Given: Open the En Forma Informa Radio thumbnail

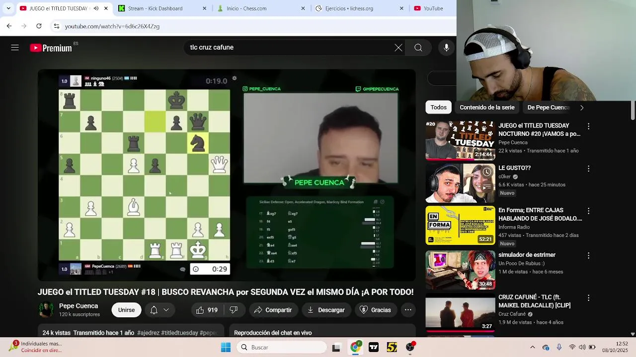Looking at the screenshot, I should click(460, 226).
